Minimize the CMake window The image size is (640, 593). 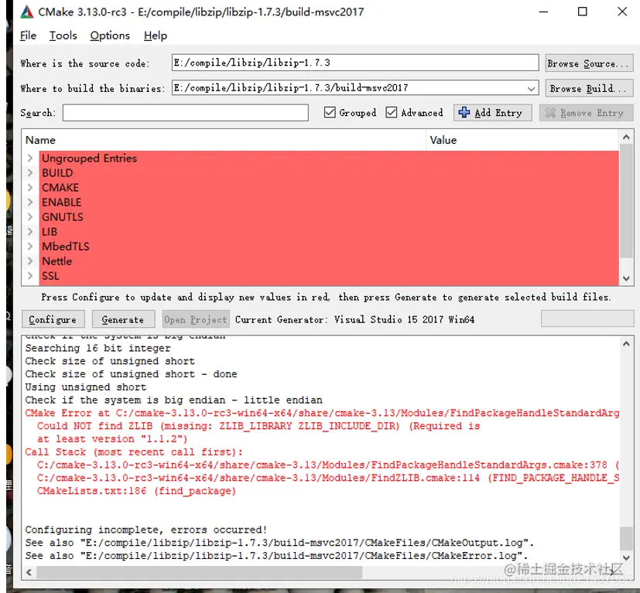point(543,12)
